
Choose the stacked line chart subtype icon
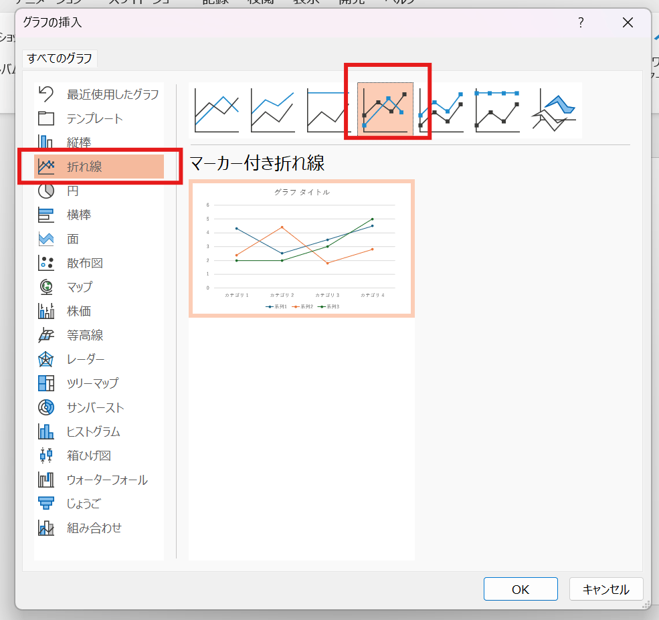273,110
